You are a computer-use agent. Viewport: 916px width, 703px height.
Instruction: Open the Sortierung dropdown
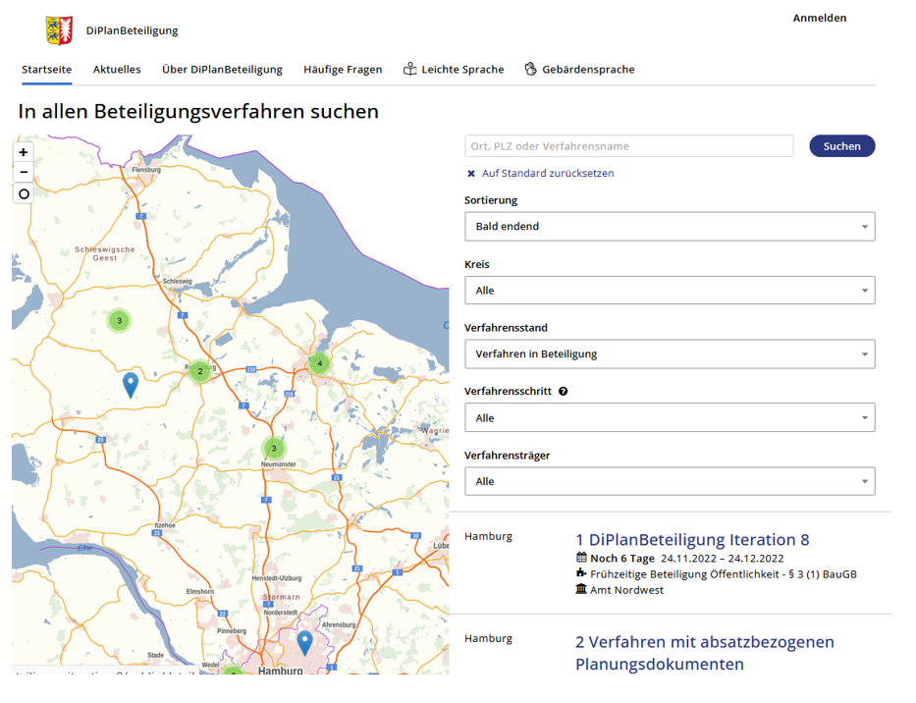coord(669,226)
